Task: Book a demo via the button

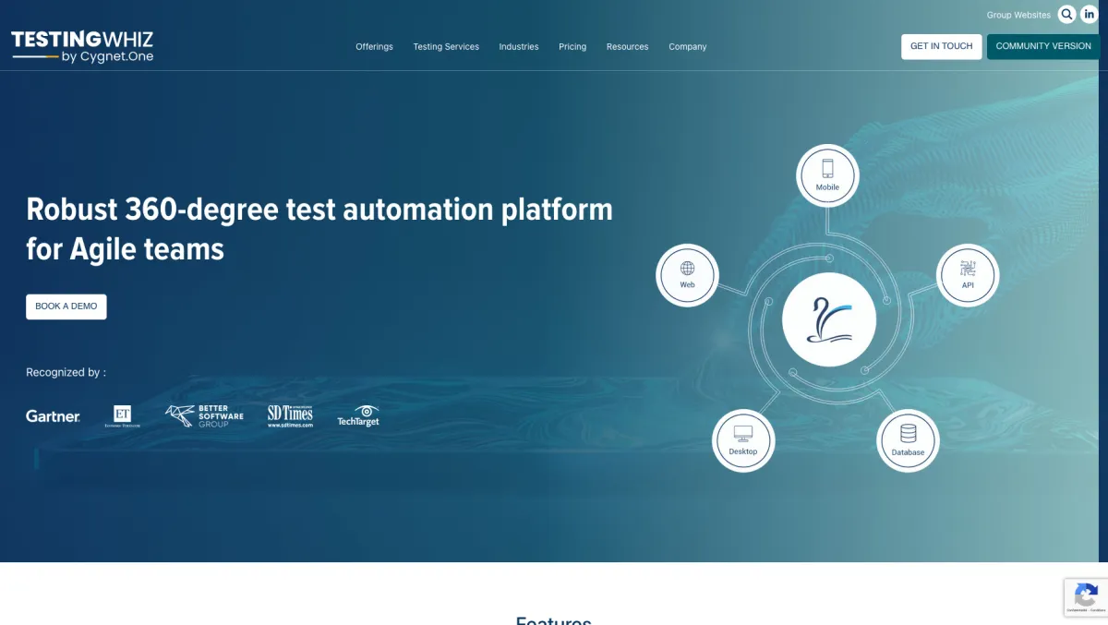Action: click(x=66, y=306)
